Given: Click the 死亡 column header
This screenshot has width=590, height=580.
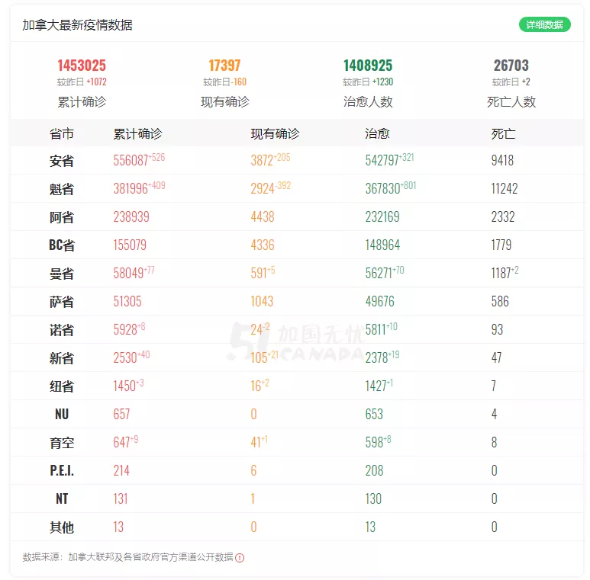Looking at the screenshot, I should click(504, 133).
